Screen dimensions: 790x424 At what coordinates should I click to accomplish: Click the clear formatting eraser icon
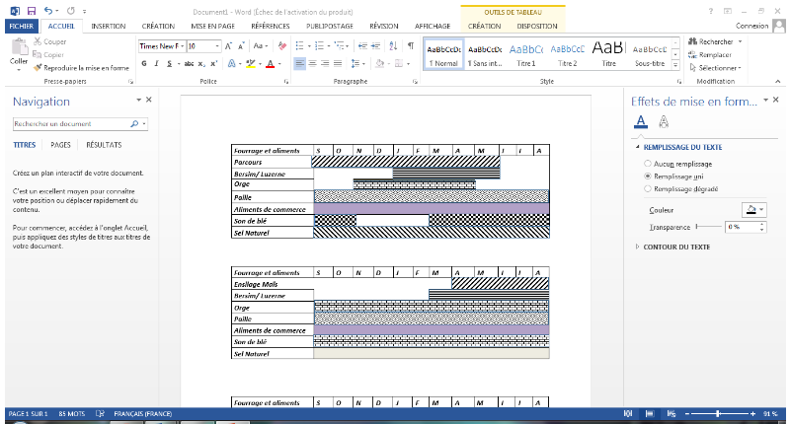pos(281,45)
